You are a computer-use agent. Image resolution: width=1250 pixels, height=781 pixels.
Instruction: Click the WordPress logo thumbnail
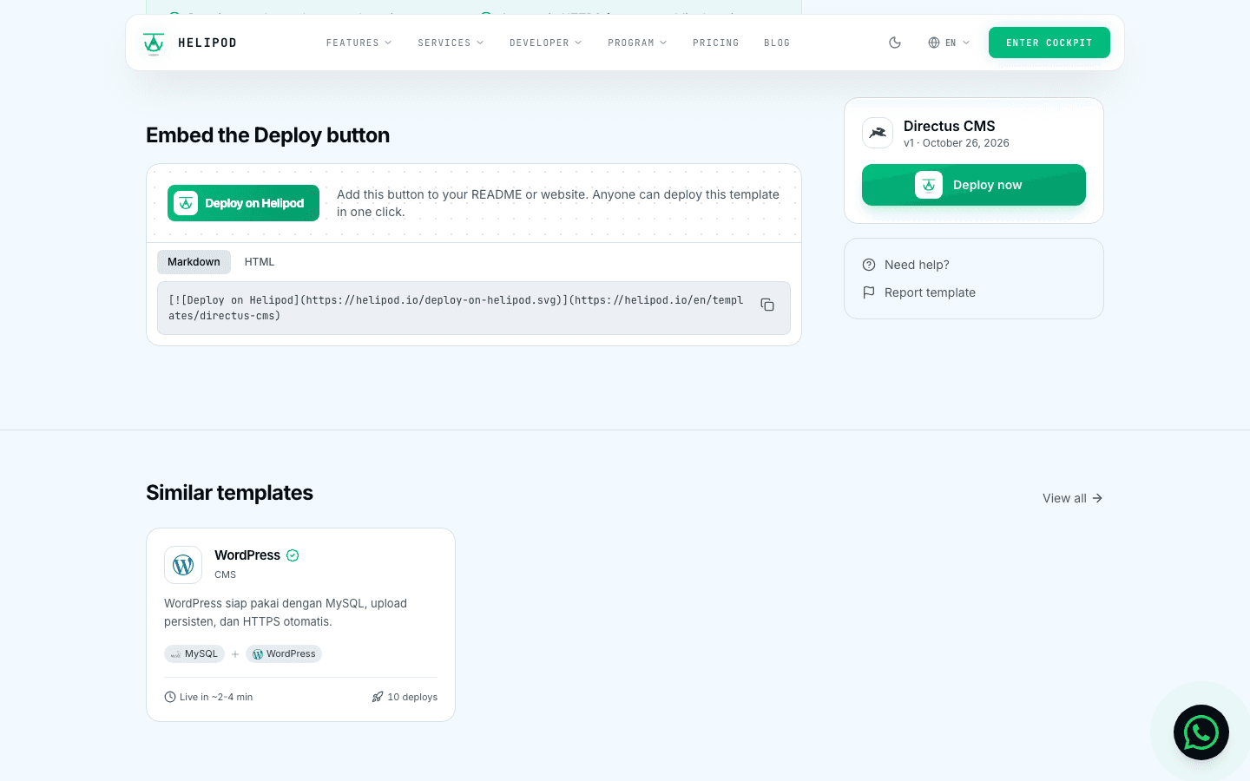click(183, 565)
